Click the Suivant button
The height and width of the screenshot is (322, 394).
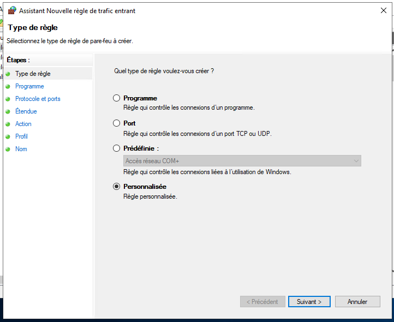click(309, 302)
